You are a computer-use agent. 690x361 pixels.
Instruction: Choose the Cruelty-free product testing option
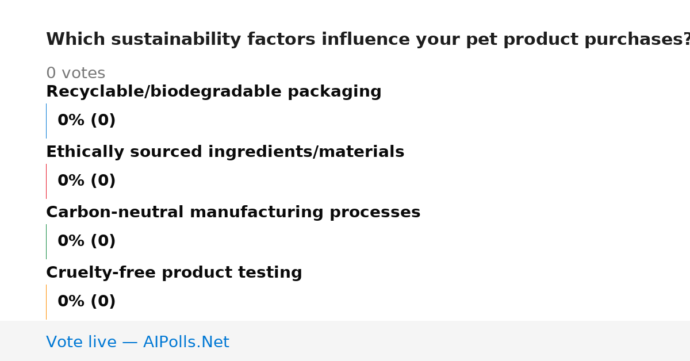tap(174, 273)
